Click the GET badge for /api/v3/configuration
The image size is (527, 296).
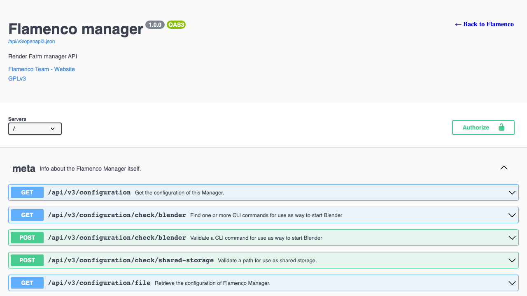point(27,192)
